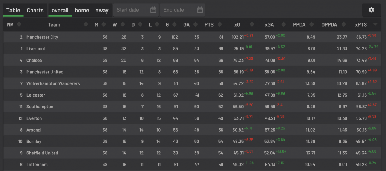Sort by the OPPDA column arrows
Viewport: 386px width, 171px height.
pyautogui.click(x=344, y=24)
